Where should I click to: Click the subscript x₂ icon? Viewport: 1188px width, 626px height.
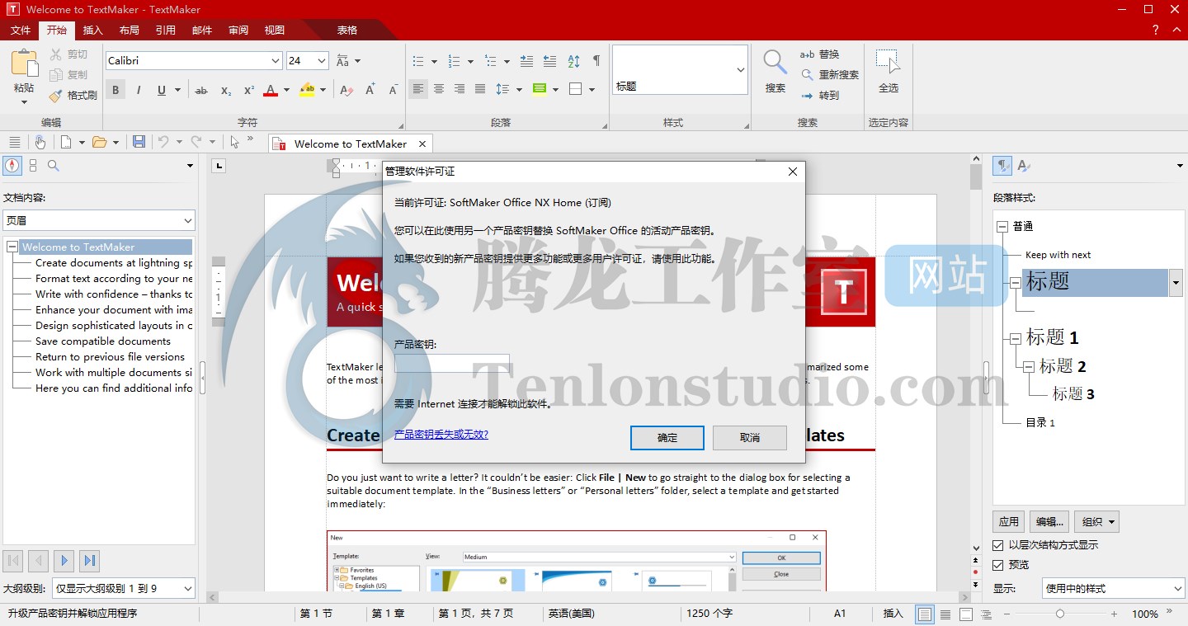pos(226,90)
